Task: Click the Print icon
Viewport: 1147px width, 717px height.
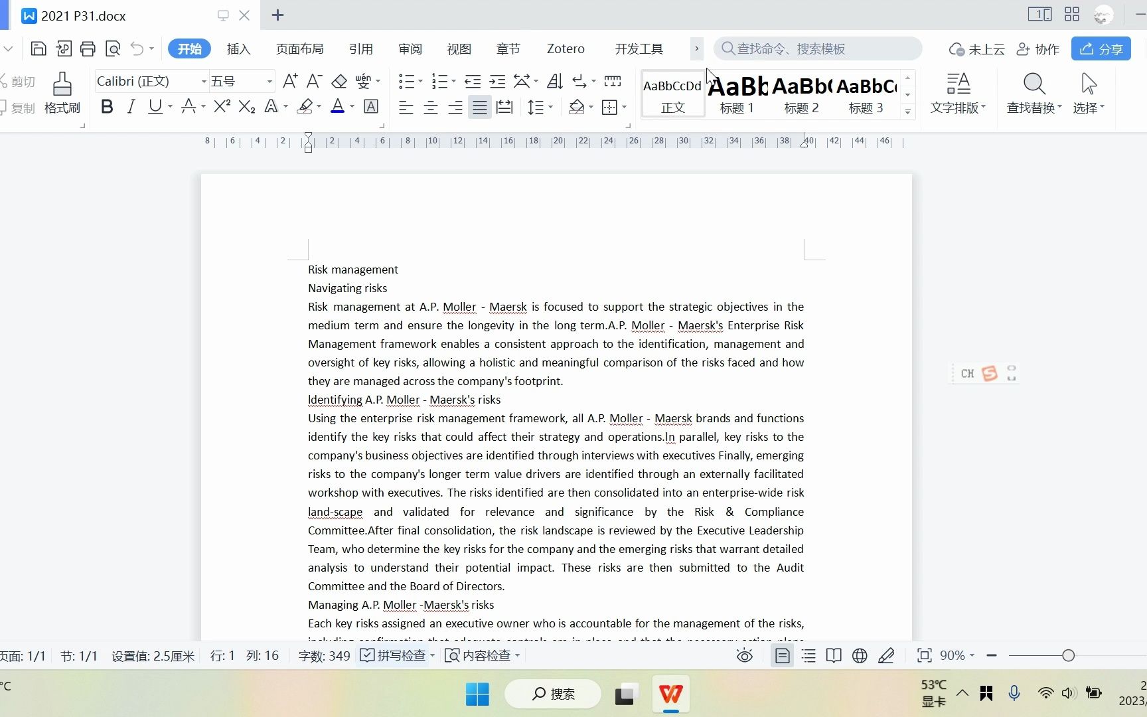Action: pos(88,48)
